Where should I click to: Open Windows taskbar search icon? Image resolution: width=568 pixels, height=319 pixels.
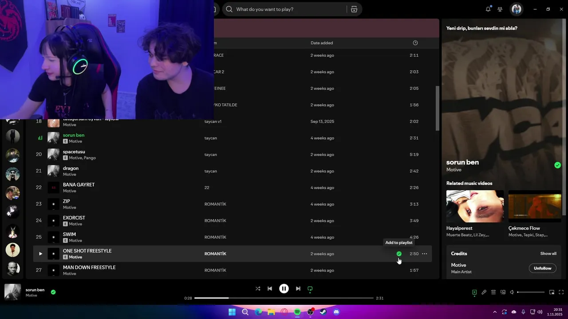(x=245, y=312)
